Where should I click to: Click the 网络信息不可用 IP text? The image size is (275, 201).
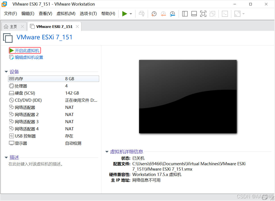(146, 180)
